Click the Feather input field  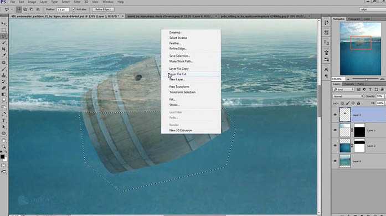pyautogui.click(x=63, y=9)
